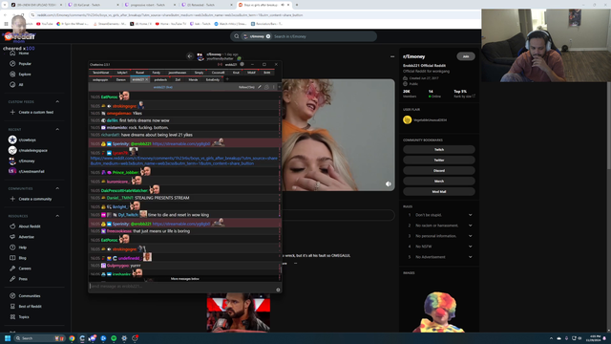Image resolution: width=611 pixels, height=344 pixels.
Task: Focus the Chatterino send message input
Action: tap(181, 287)
